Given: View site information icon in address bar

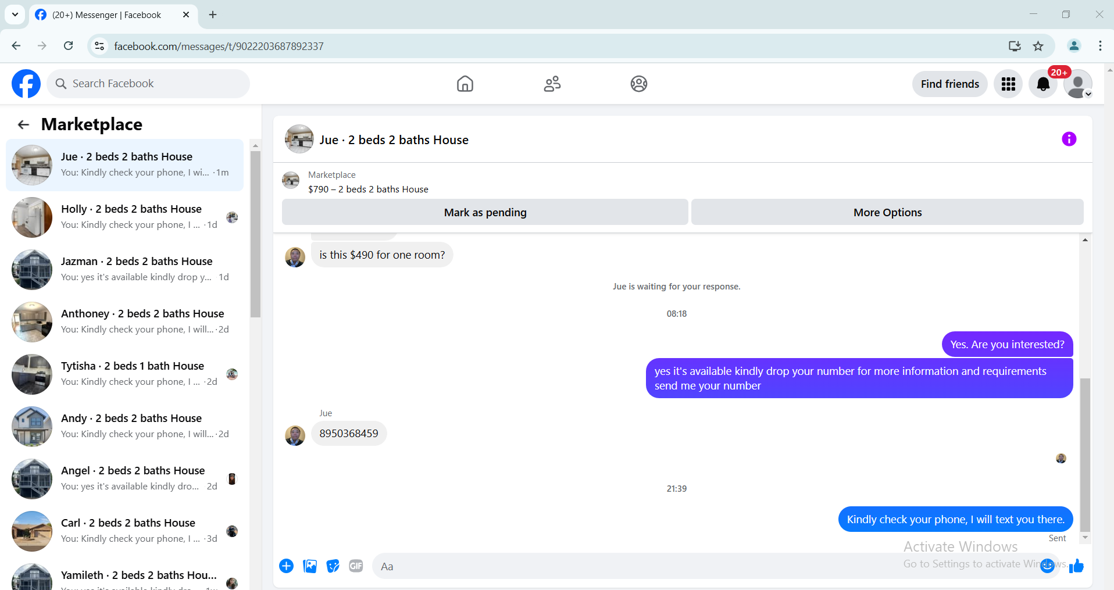Looking at the screenshot, I should pyautogui.click(x=99, y=46).
